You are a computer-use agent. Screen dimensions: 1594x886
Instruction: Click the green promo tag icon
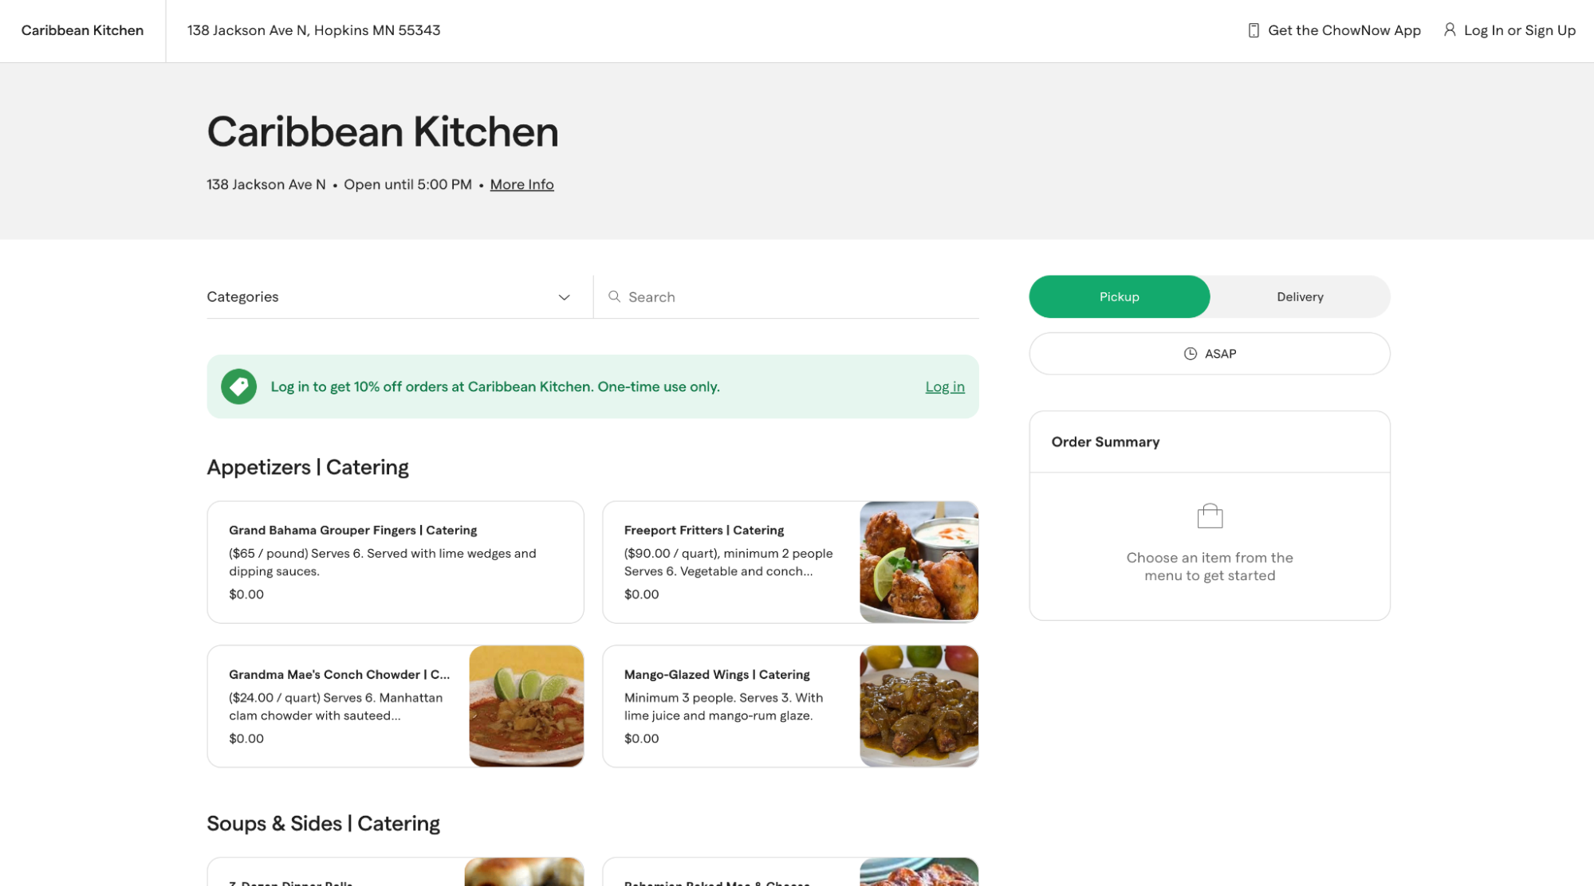(x=238, y=386)
